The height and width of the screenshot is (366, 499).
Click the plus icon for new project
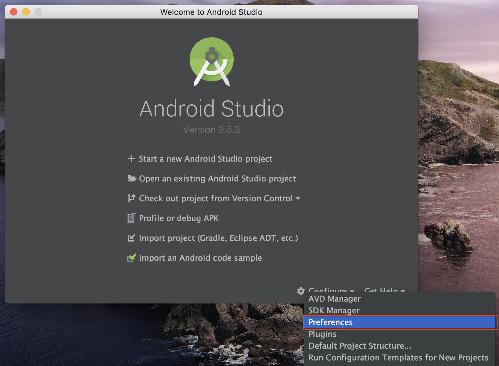[x=132, y=159]
